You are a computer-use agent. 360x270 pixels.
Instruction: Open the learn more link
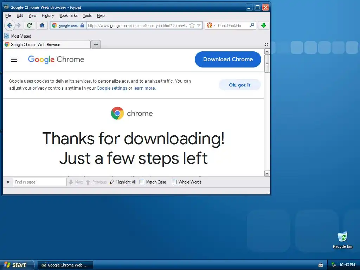click(144, 88)
